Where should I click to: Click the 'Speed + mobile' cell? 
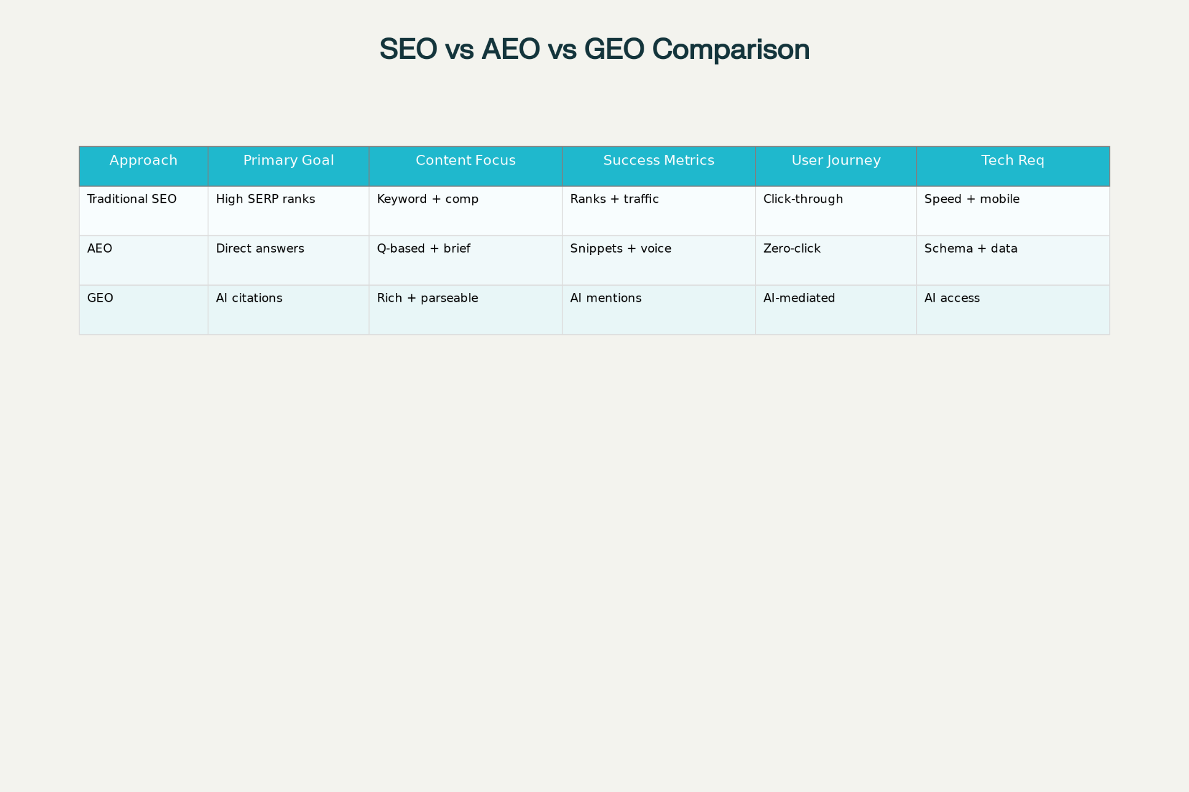point(972,199)
